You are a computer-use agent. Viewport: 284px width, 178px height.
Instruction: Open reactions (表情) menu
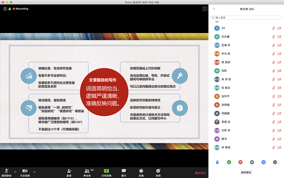tap(158, 172)
